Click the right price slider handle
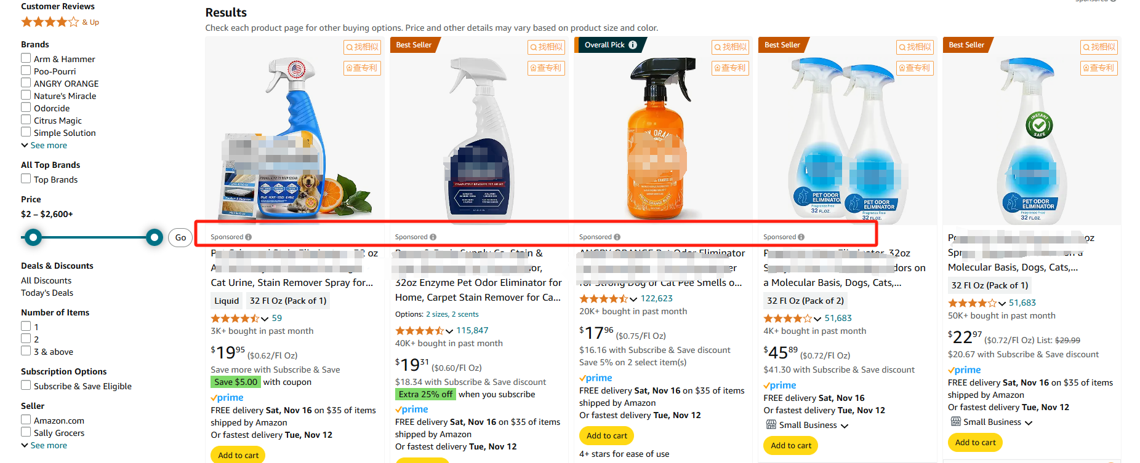Image resolution: width=1140 pixels, height=463 pixels. (155, 237)
